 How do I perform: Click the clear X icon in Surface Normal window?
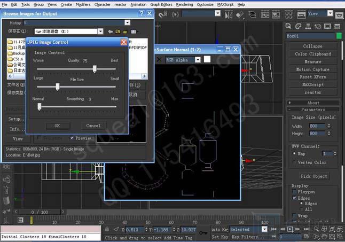click(159, 59)
